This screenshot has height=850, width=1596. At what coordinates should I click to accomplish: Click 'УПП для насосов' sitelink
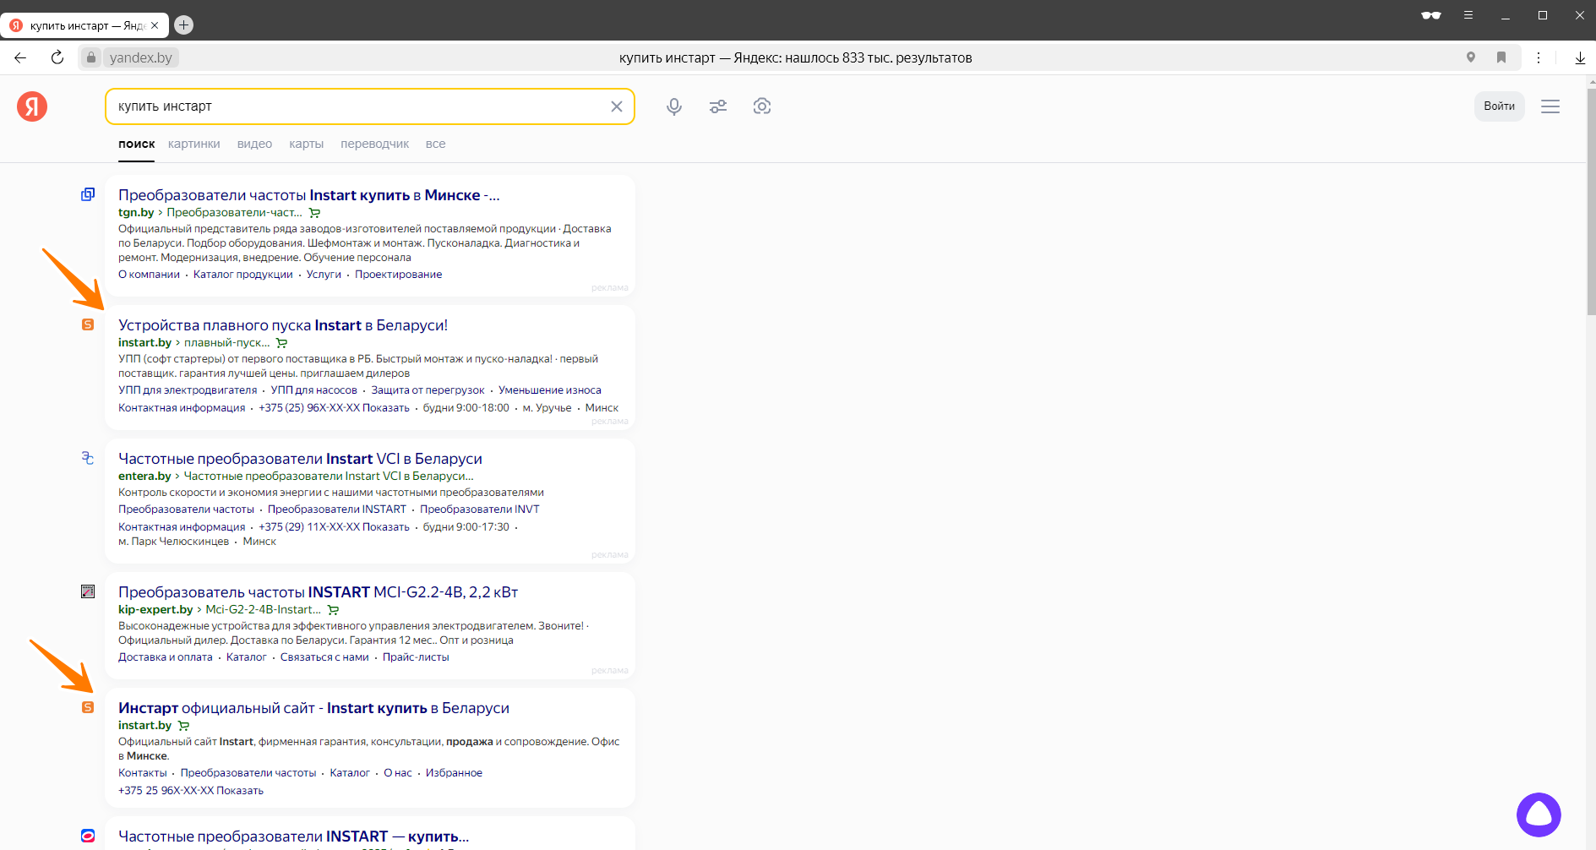pos(314,390)
